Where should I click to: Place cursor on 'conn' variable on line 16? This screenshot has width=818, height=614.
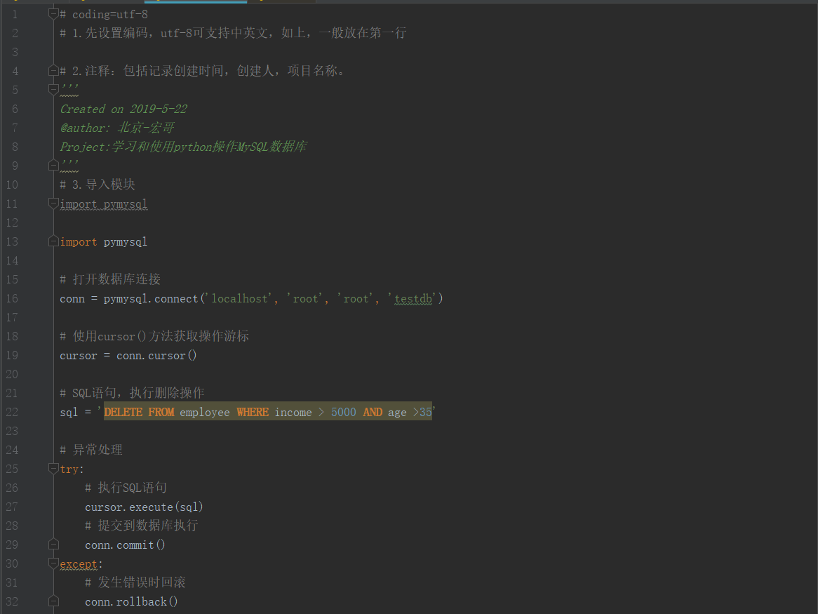(x=72, y=299)
